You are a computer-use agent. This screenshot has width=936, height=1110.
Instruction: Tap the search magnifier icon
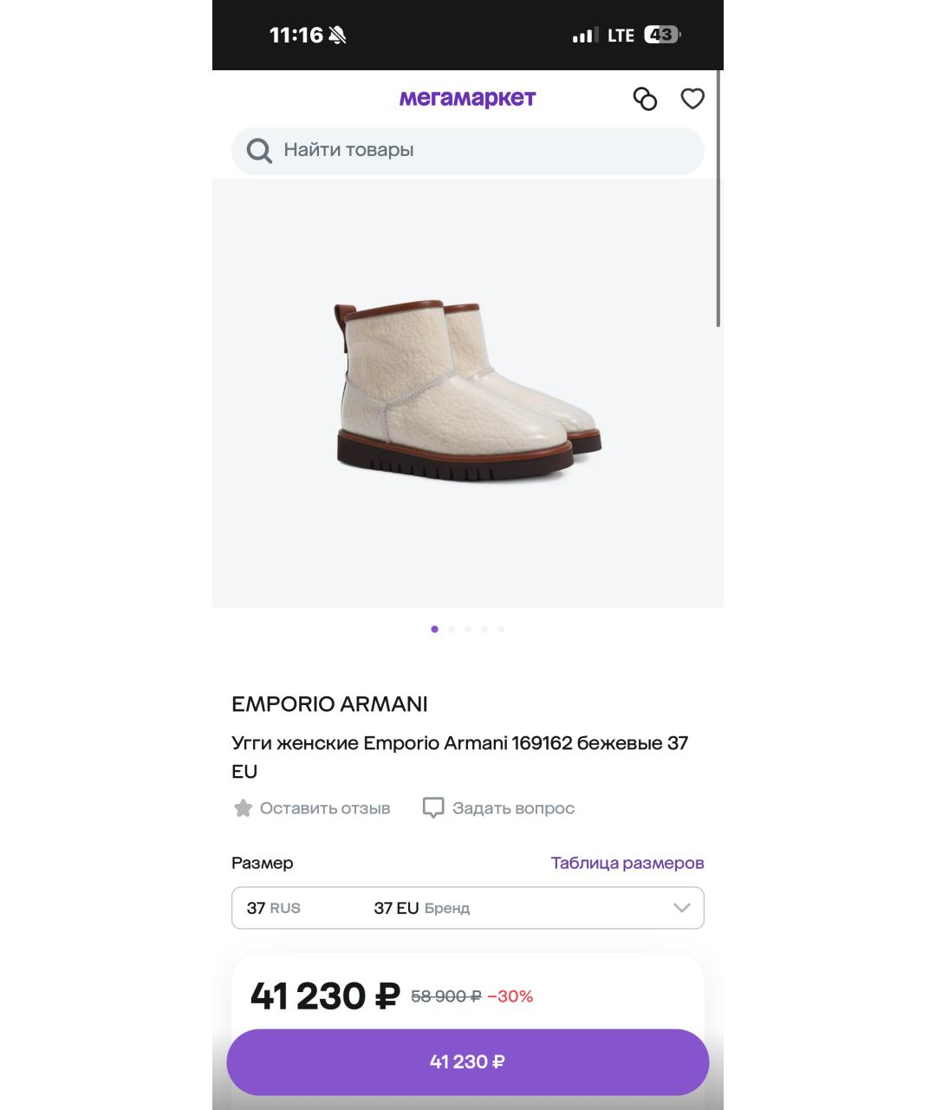pyautogui.click(x=259, y=151)
